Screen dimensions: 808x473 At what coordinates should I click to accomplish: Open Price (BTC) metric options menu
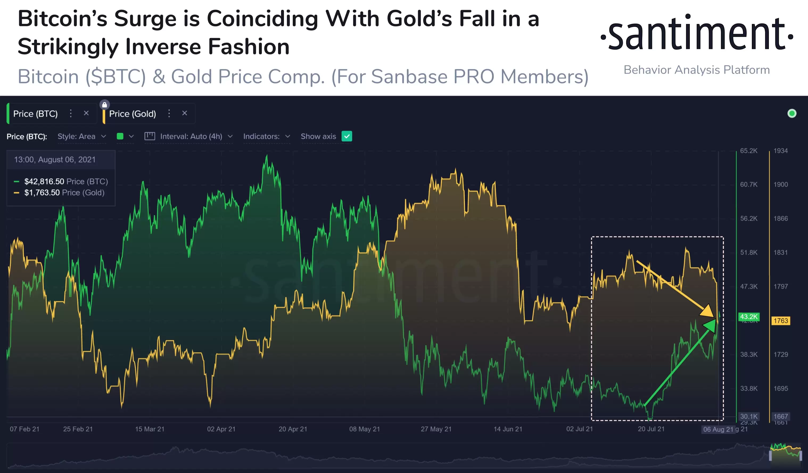click(71, 113)
